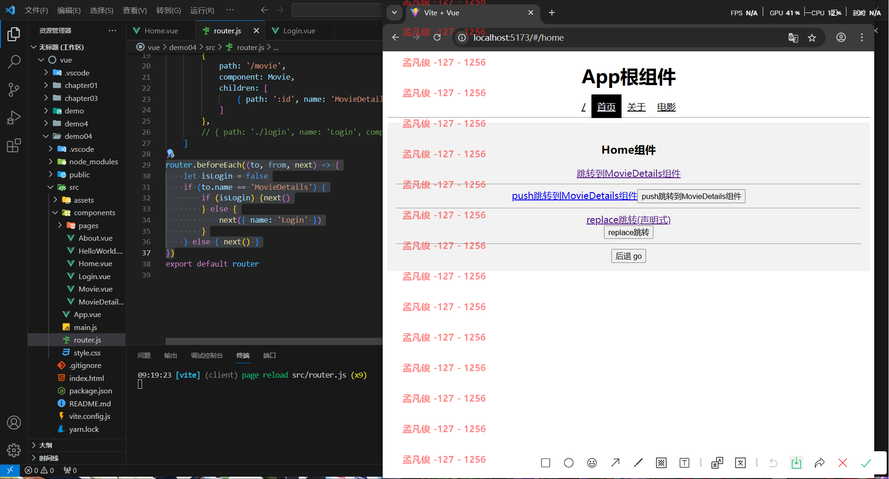Click the replace跳转 button
The height and width of the screenshot is (479, 889).
(628, 232)
